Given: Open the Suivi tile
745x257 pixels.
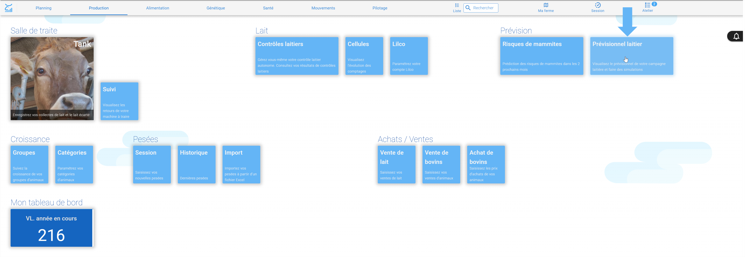Looking at the screenshot, I should click(x=120, y=101).
